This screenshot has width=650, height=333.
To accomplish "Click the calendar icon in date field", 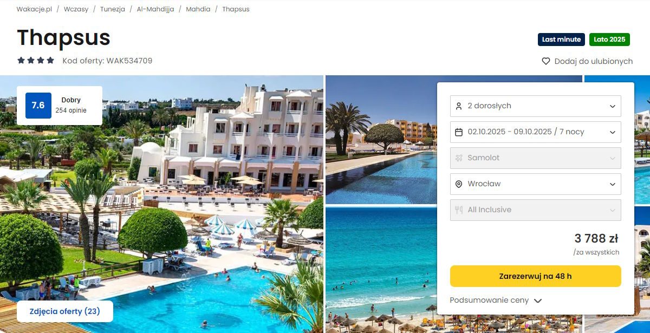I will (459, 132).
